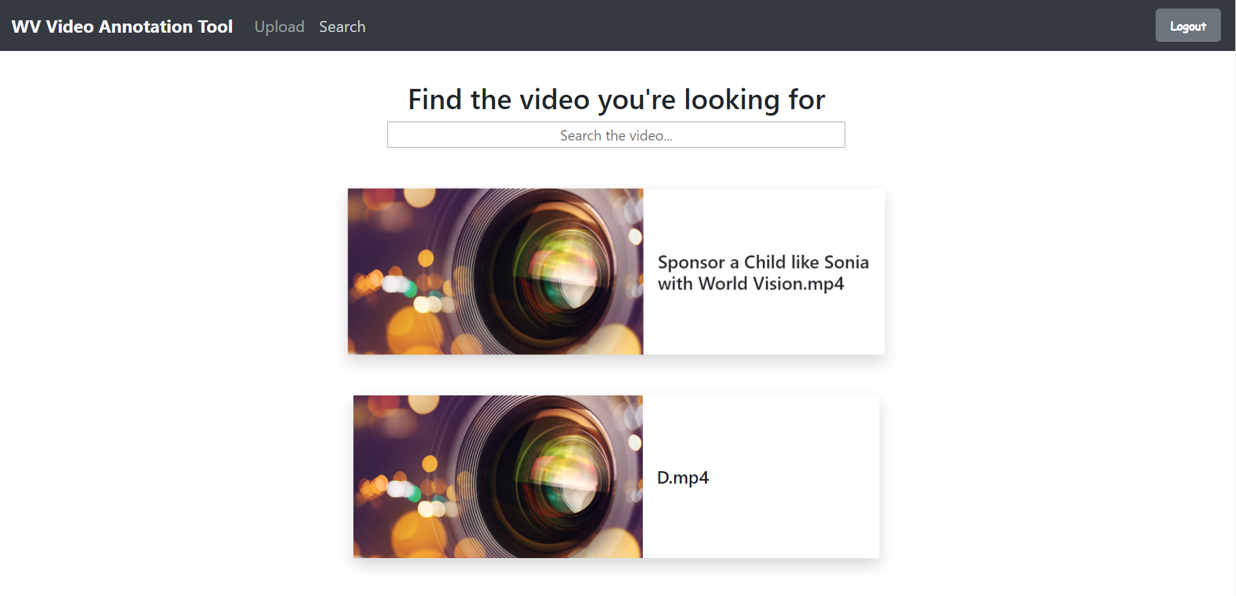Screen dimensions: 1236x596
Task: Click the 'Sponsor a Child like Sonia' title
Action: [762, 262]
